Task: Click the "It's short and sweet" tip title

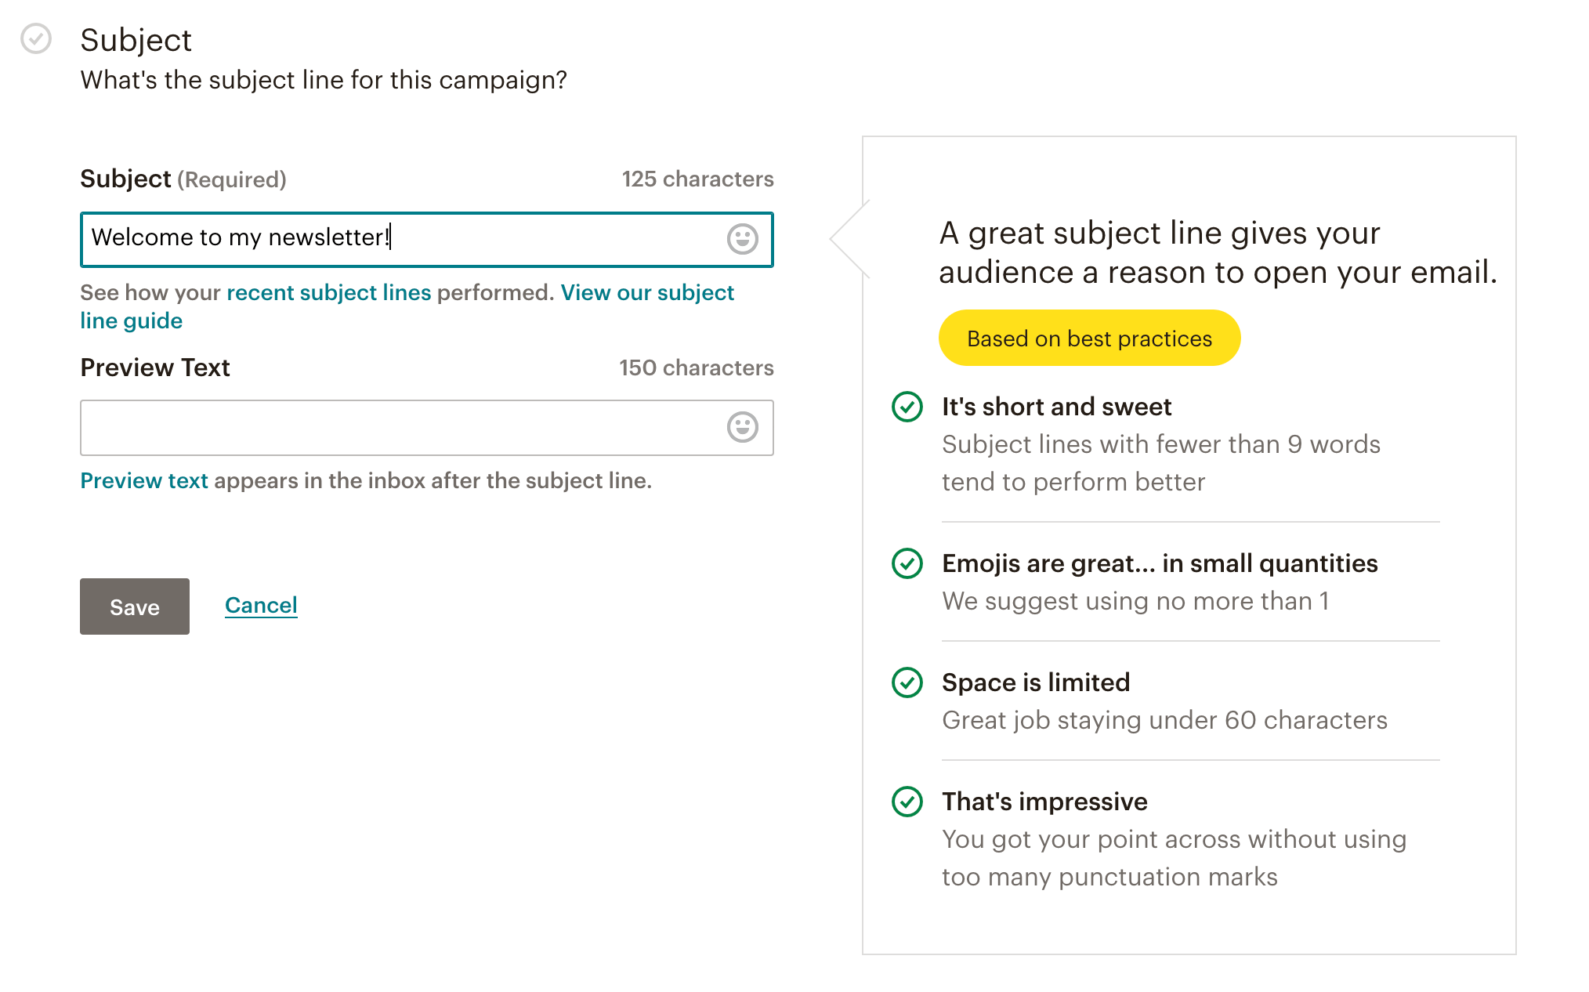Action: tap(1056, 407)
